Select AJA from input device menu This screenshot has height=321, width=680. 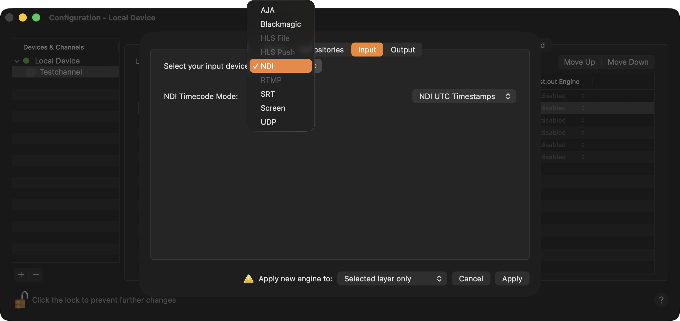[281, 10]
